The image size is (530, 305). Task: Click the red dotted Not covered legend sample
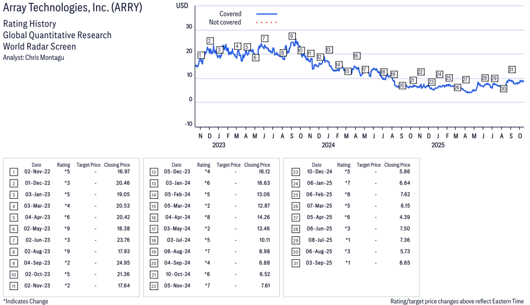point(266,23)
